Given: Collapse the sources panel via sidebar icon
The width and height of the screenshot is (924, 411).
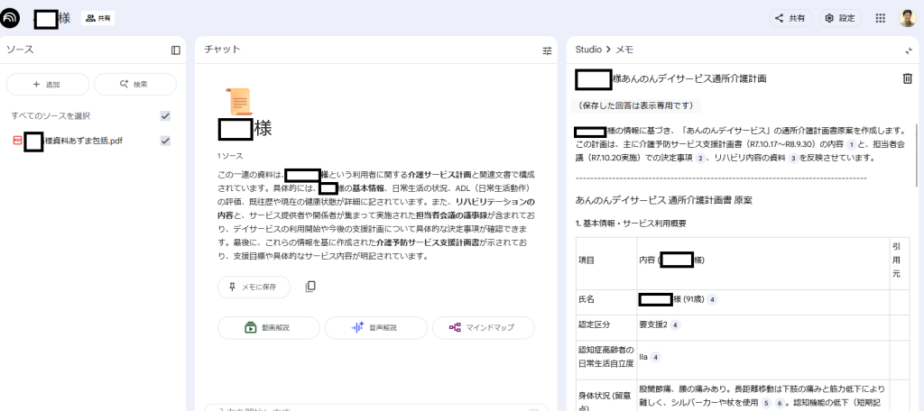Looking at the screenshot, I should [176, 50].
